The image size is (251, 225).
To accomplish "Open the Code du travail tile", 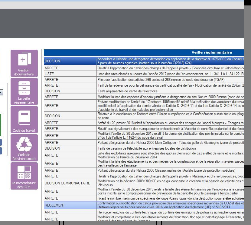I will tap(24, 120).
